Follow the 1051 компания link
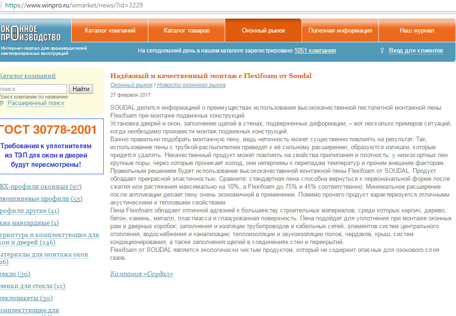Image resolution: width=456 pixels, height=316 pixels. click(315, 51)
